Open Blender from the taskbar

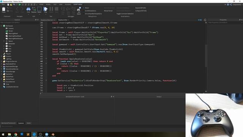[53, 134]
